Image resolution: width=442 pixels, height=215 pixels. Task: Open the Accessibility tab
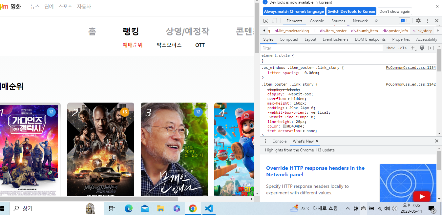427,39
